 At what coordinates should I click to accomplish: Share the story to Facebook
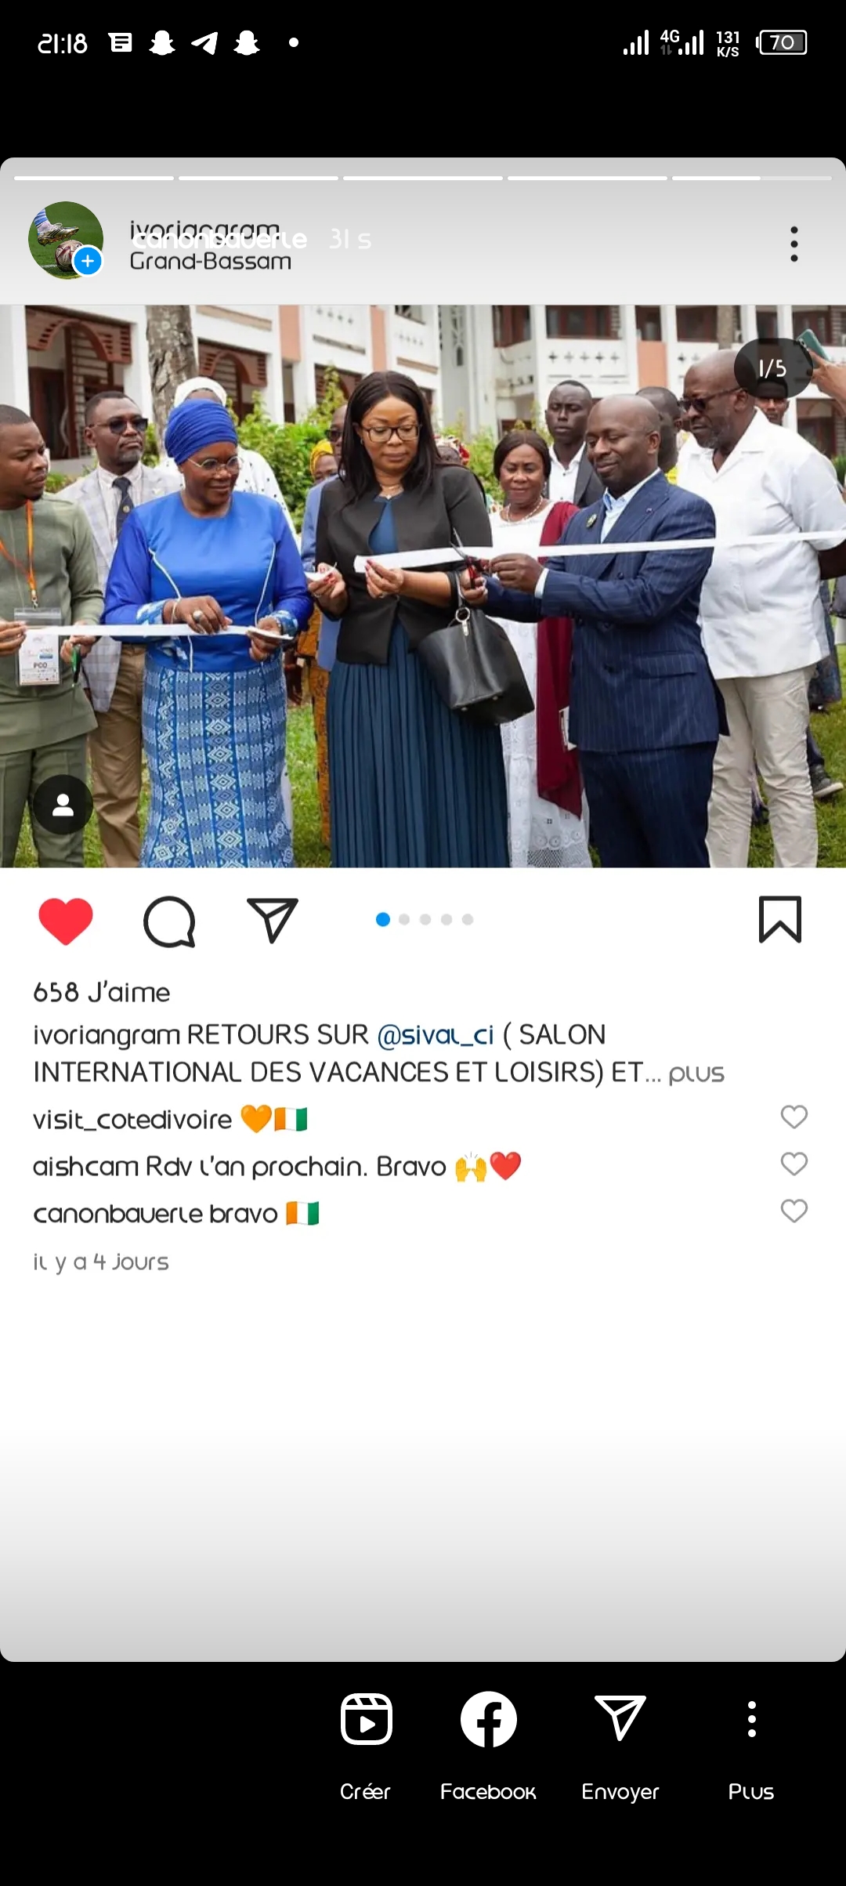tap(489, 1719)
